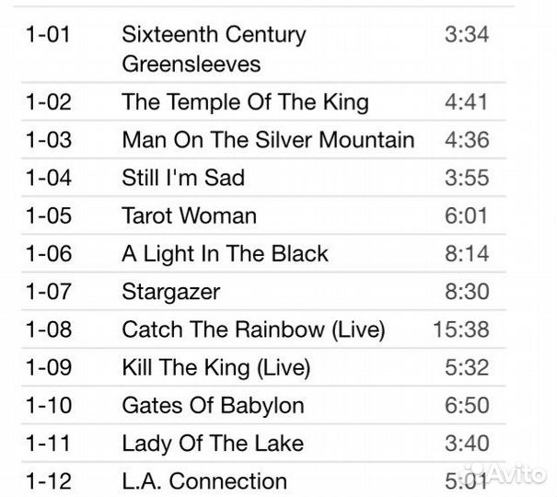Viewport: 557px width, 497px height.
Task: Open Kill The King (Live) track
Action: pos(215,368)
